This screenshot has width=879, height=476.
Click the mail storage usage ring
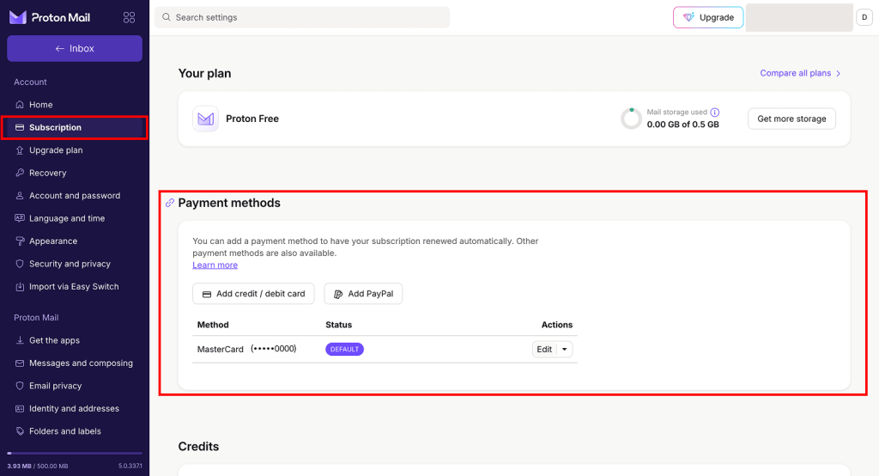tap(631, 119)
